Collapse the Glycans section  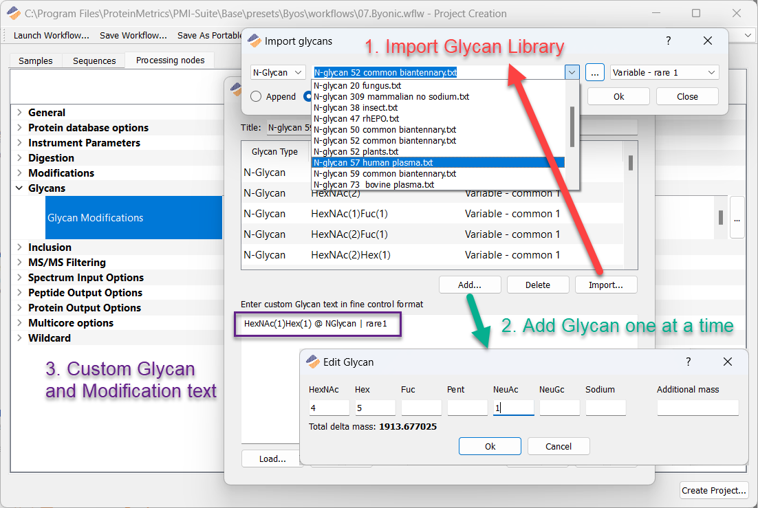coord(19,188)
